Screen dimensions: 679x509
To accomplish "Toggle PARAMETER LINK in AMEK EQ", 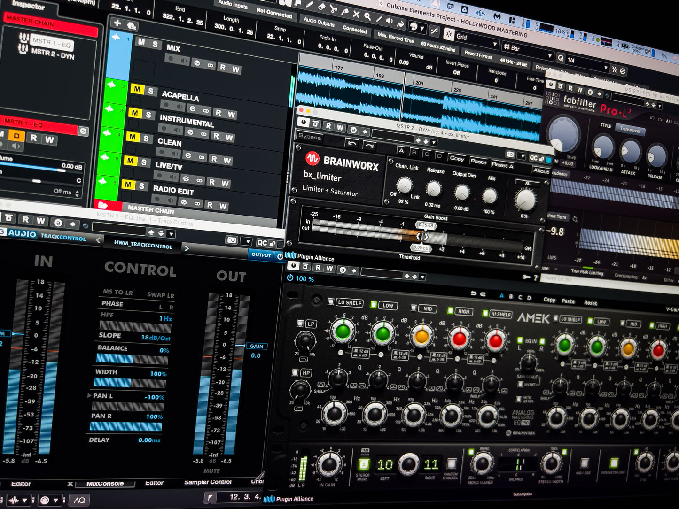I will pos(614,463).
